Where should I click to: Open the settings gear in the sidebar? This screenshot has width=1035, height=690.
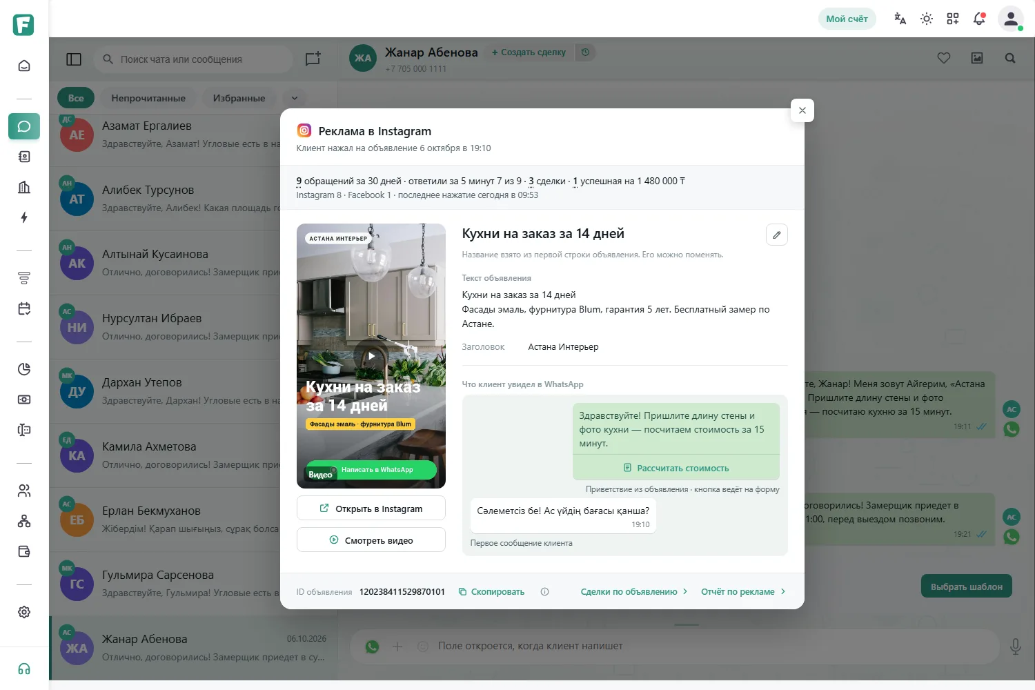pos(24,612)
